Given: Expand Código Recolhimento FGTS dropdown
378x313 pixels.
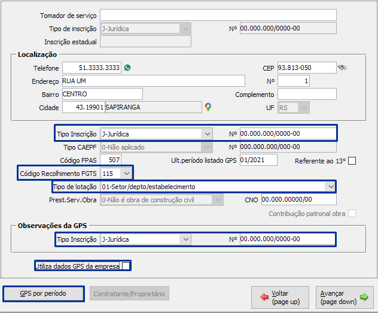Looking at the screenshot, I should pos(127,174).
